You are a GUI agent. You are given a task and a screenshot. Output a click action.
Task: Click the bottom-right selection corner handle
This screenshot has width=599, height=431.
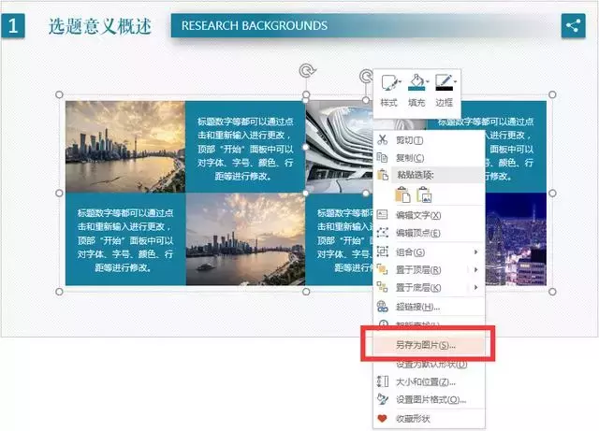(552, 292)
